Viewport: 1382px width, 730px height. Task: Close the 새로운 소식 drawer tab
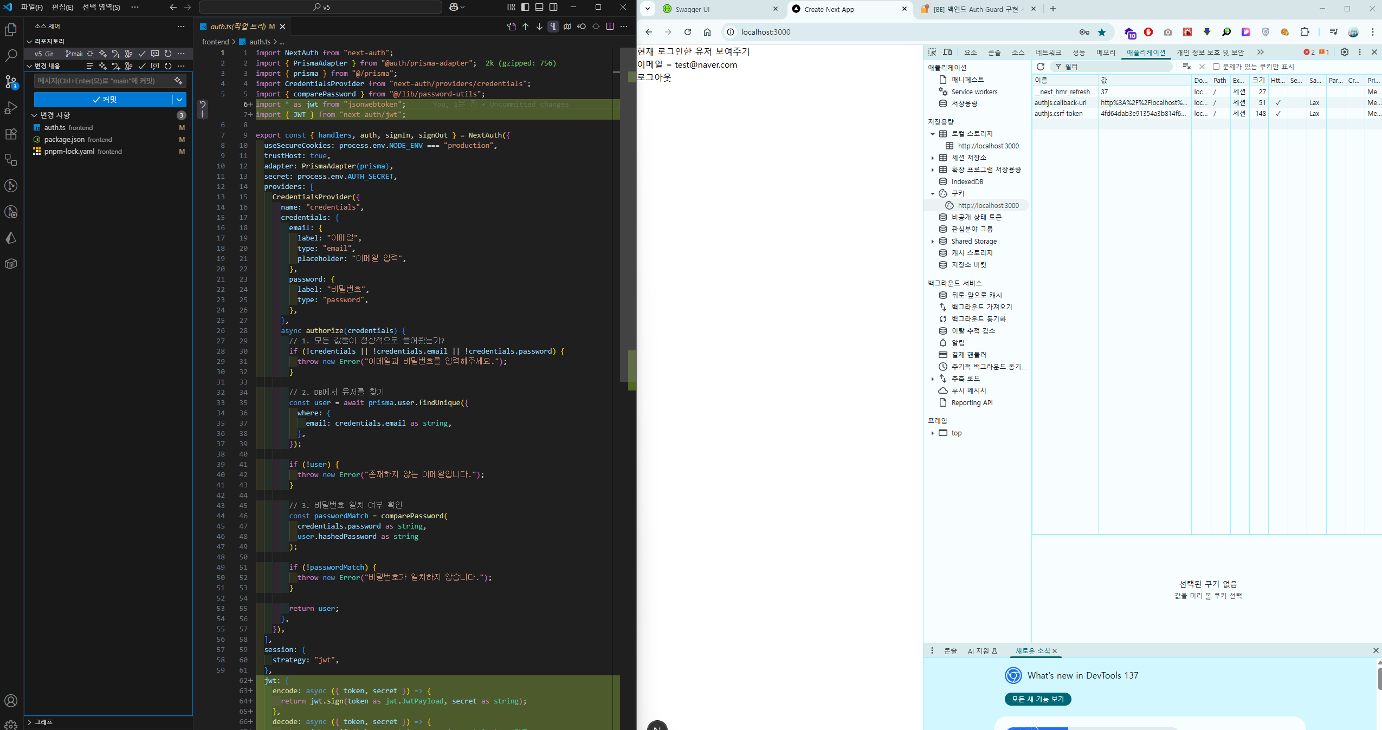(1055, 651)
